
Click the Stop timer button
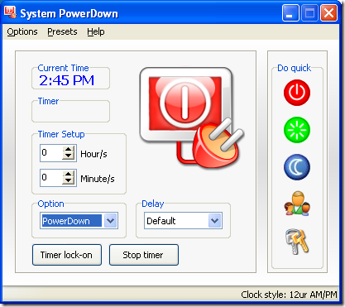tap(144, 255)
